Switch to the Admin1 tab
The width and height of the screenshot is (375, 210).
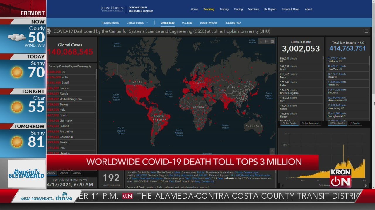(x=64, y=173)
